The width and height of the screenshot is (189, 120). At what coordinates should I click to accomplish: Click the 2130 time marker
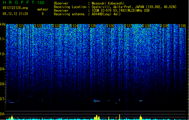[x=182, y=26]
